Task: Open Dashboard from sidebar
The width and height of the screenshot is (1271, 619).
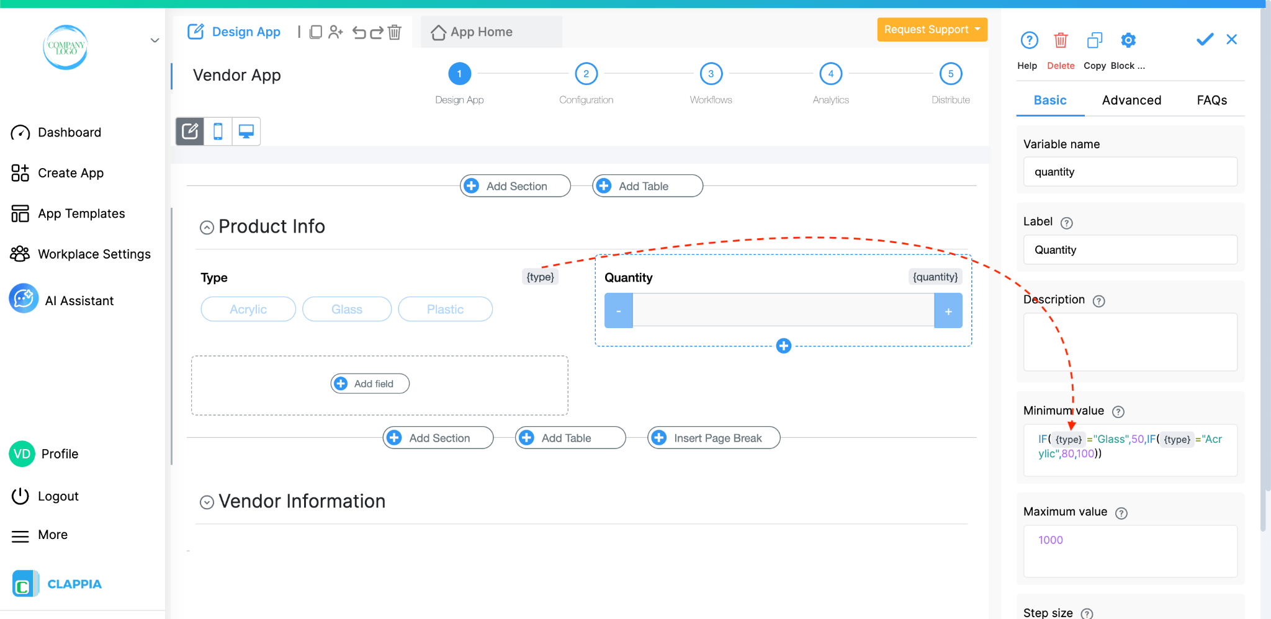Action: coord(56,133)
